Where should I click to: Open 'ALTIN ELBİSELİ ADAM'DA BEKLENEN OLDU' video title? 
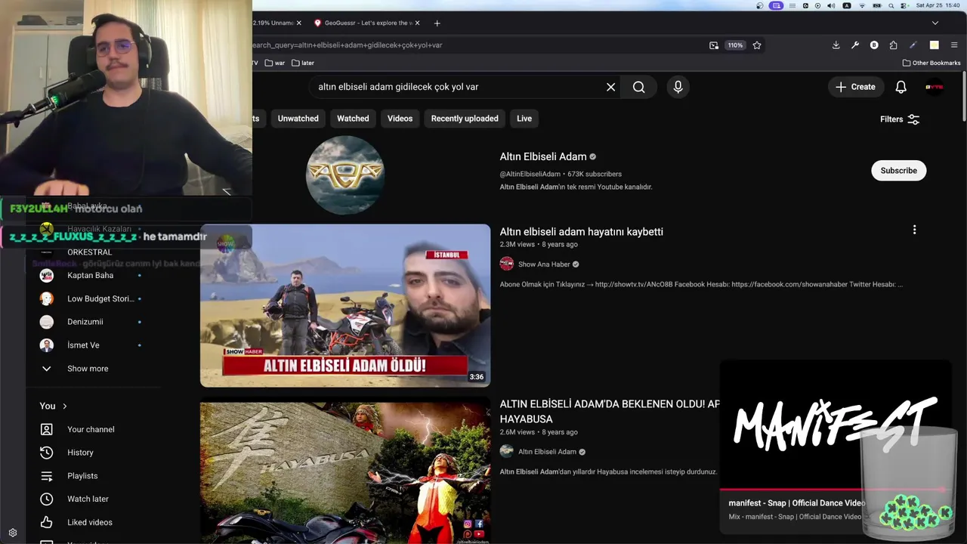[x=609, y=412]
